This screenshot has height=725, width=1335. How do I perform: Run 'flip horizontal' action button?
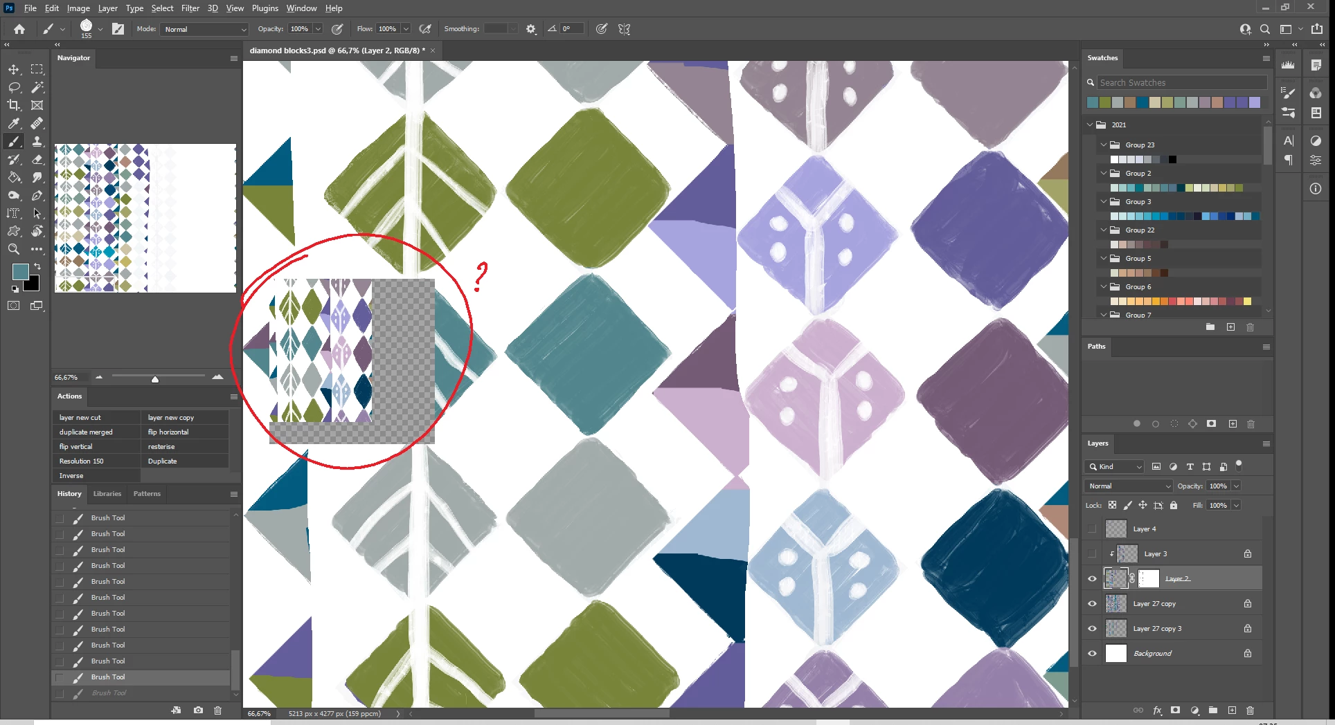click(x=185, y=432)
